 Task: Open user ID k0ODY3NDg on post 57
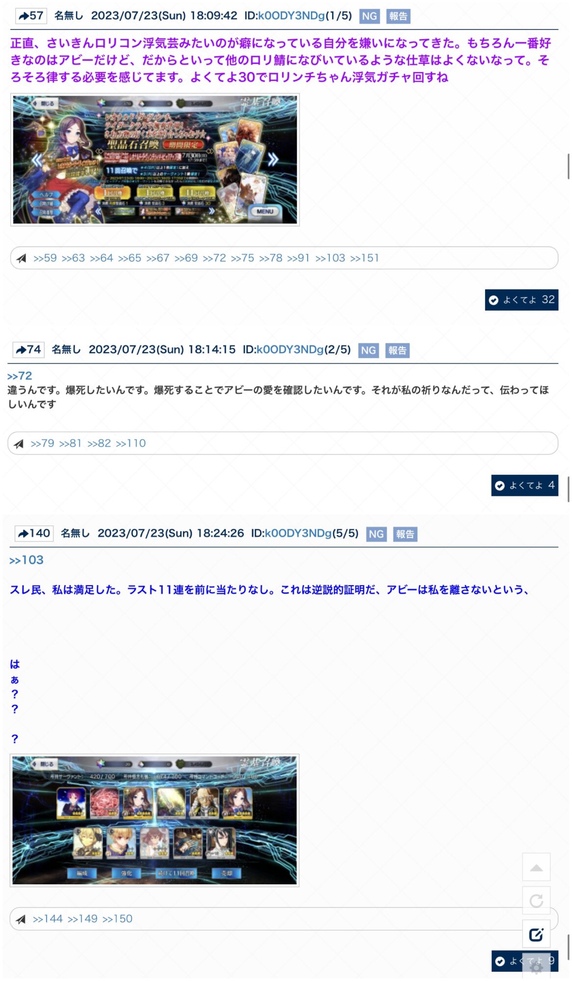coord(291,16)
